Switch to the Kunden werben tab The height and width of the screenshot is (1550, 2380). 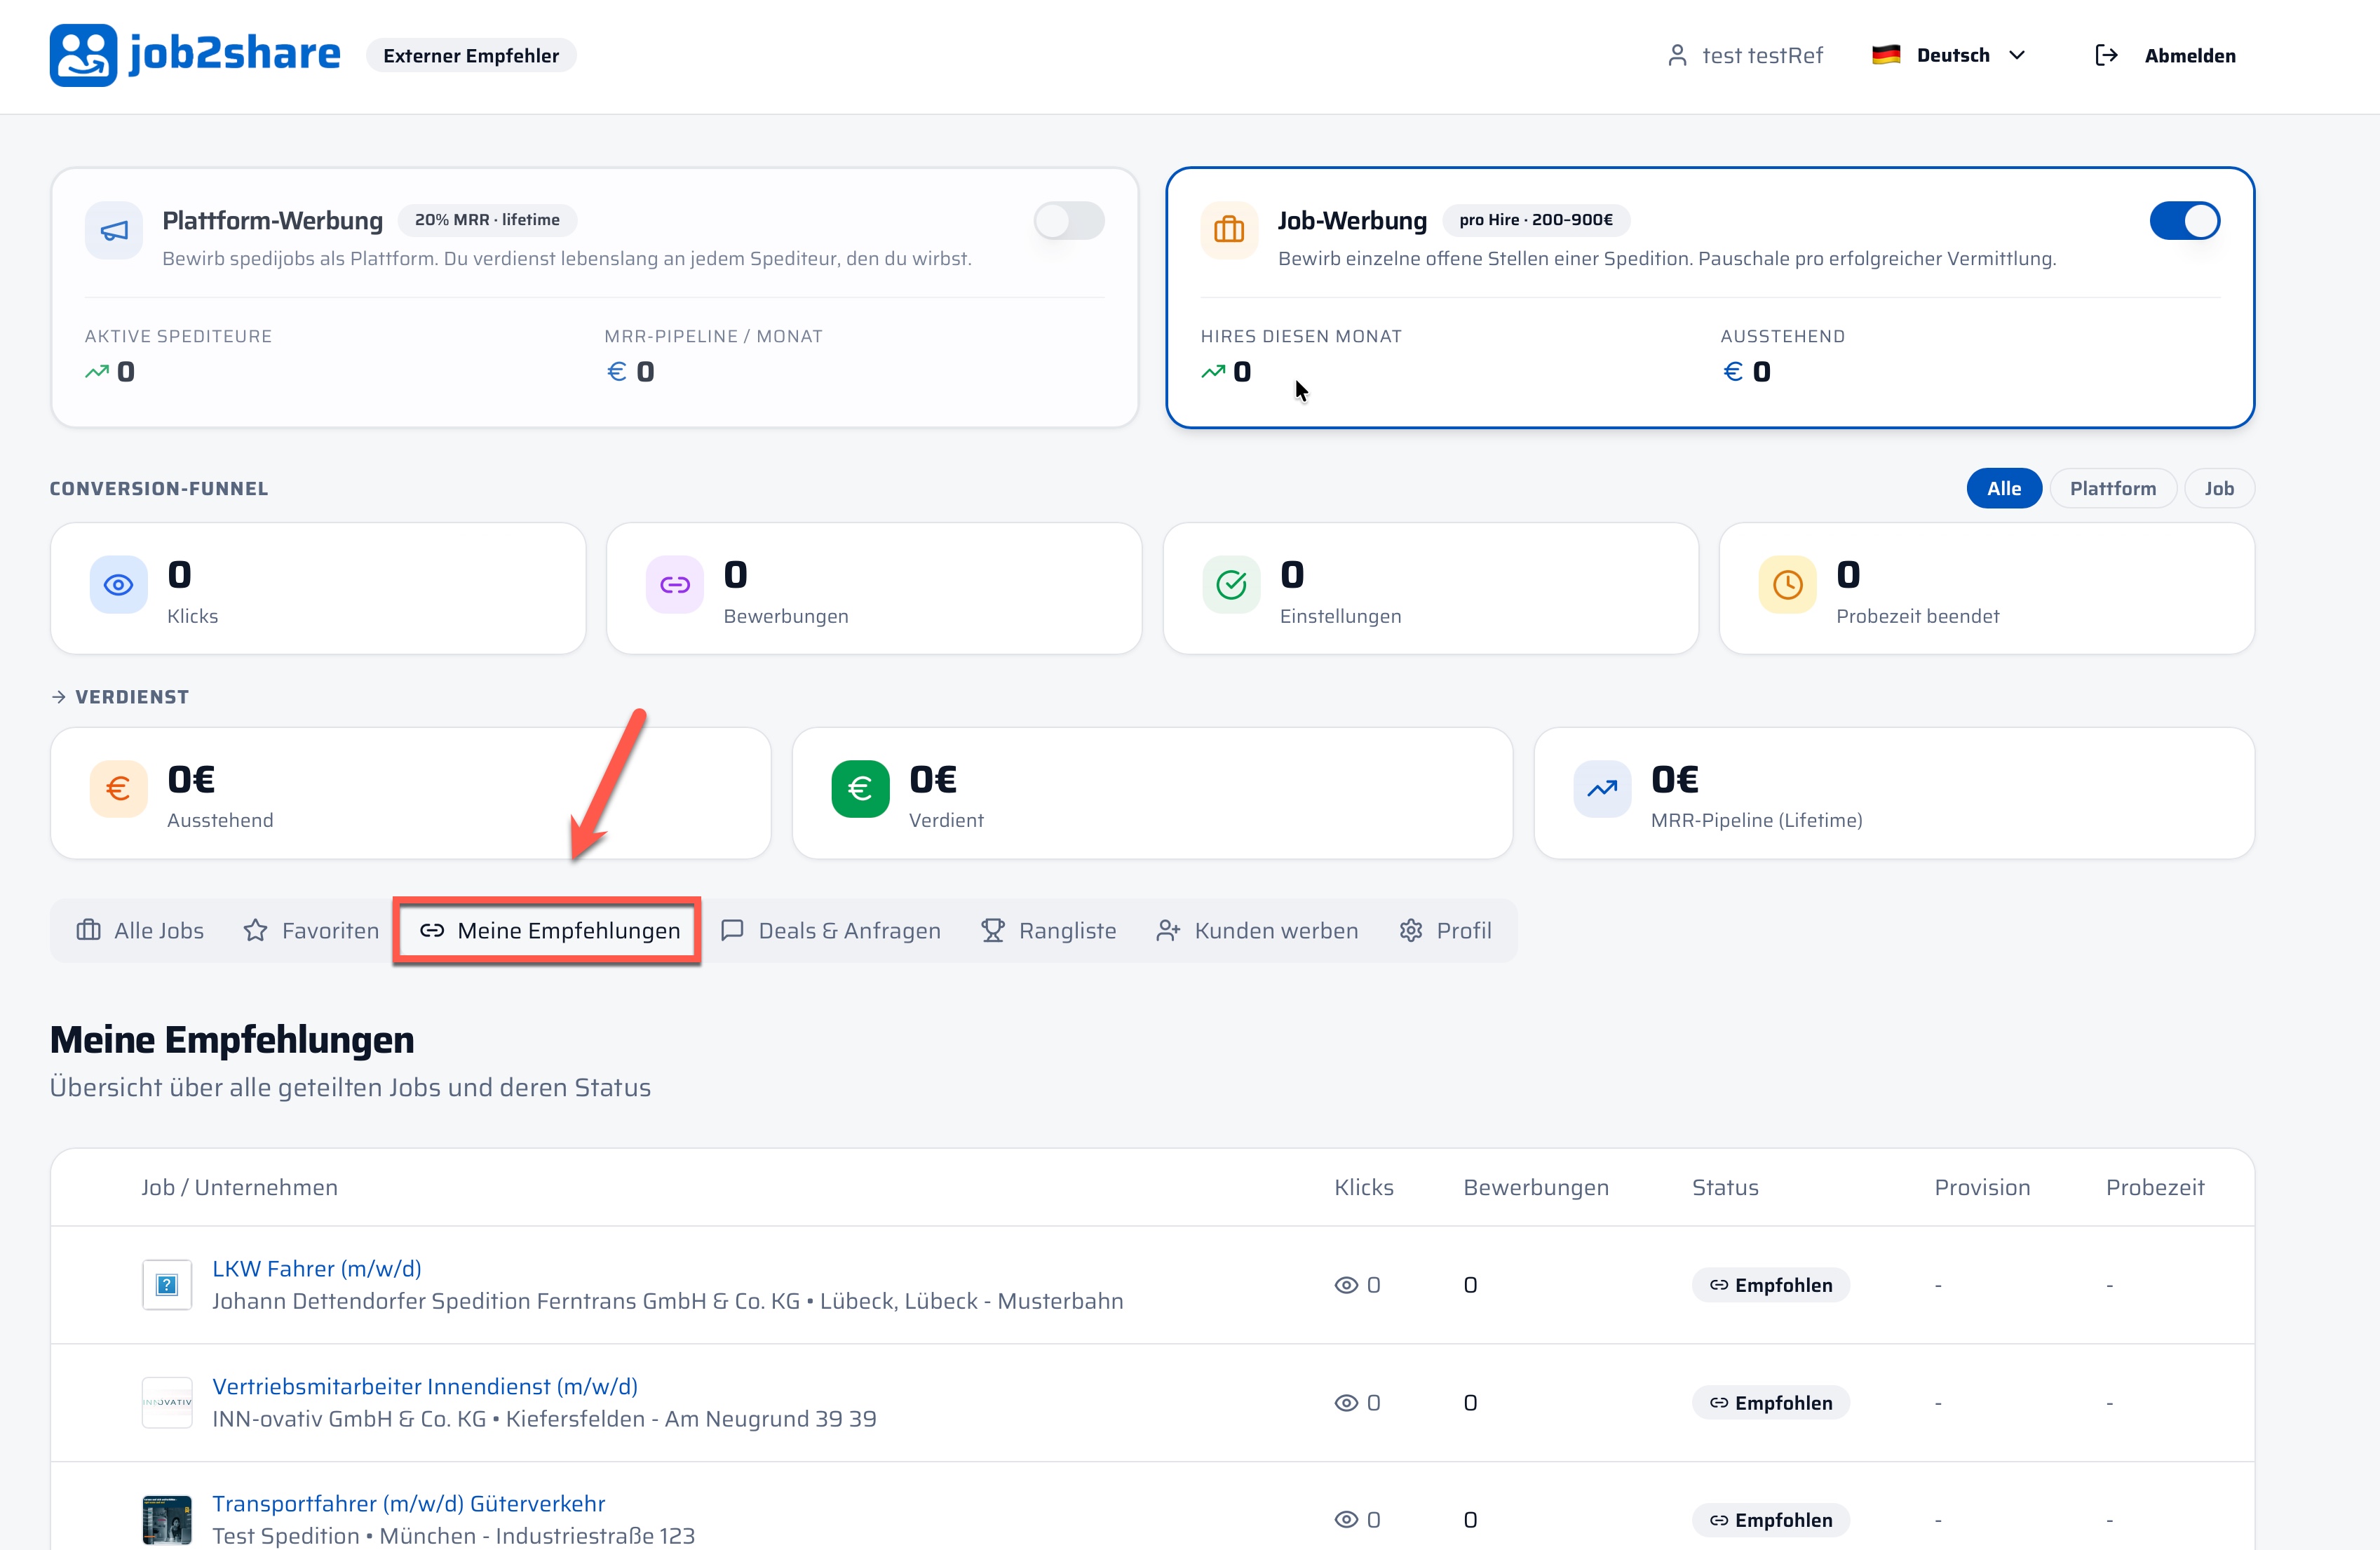(x=1257, y=931)
